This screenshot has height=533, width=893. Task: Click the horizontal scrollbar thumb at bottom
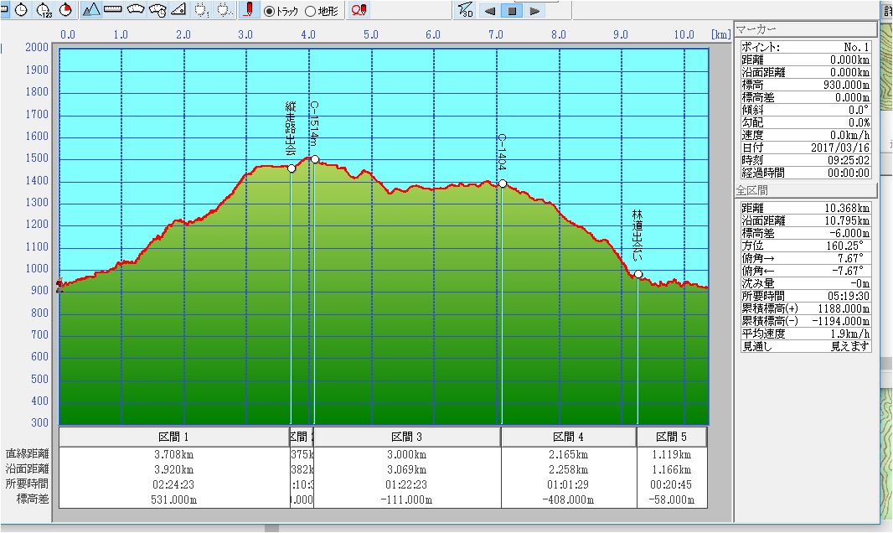point(271,529)
